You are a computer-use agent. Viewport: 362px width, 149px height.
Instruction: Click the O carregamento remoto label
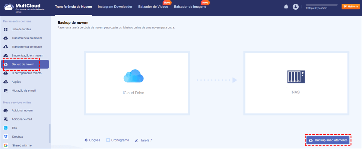pyautogui.click(x=27, y=73)
